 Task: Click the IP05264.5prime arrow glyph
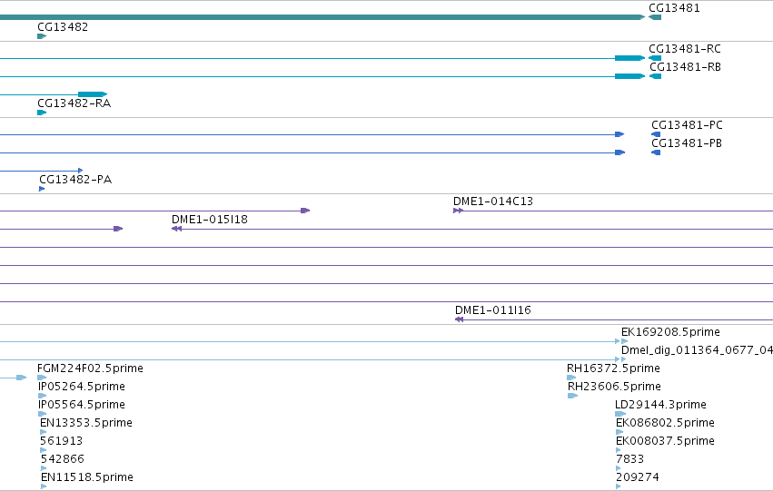43,396
